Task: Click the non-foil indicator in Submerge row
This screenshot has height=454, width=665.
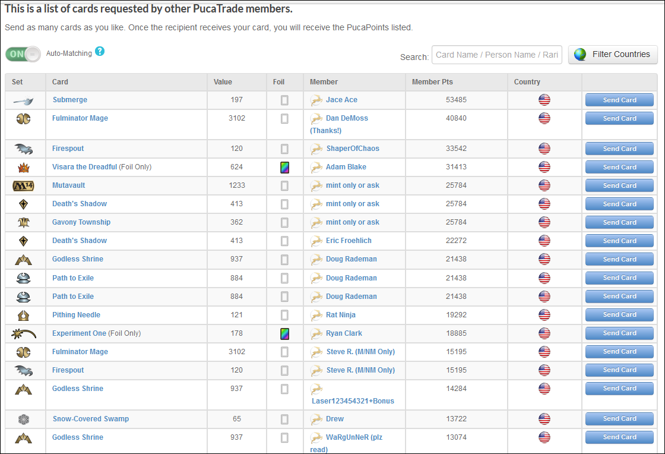Action: click(x=284, y=100)
